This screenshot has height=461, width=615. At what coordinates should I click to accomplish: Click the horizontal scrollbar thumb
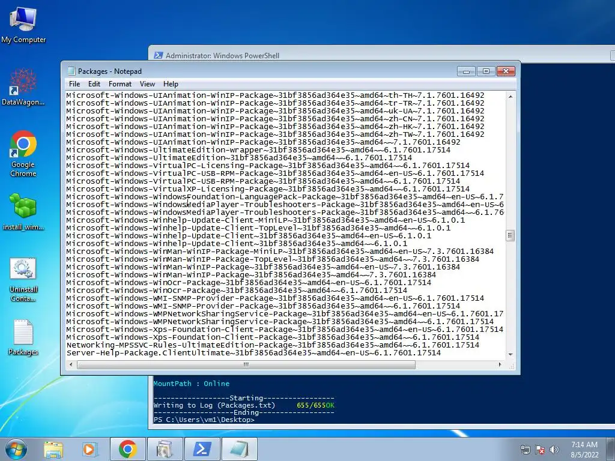[x=246, y=364]
